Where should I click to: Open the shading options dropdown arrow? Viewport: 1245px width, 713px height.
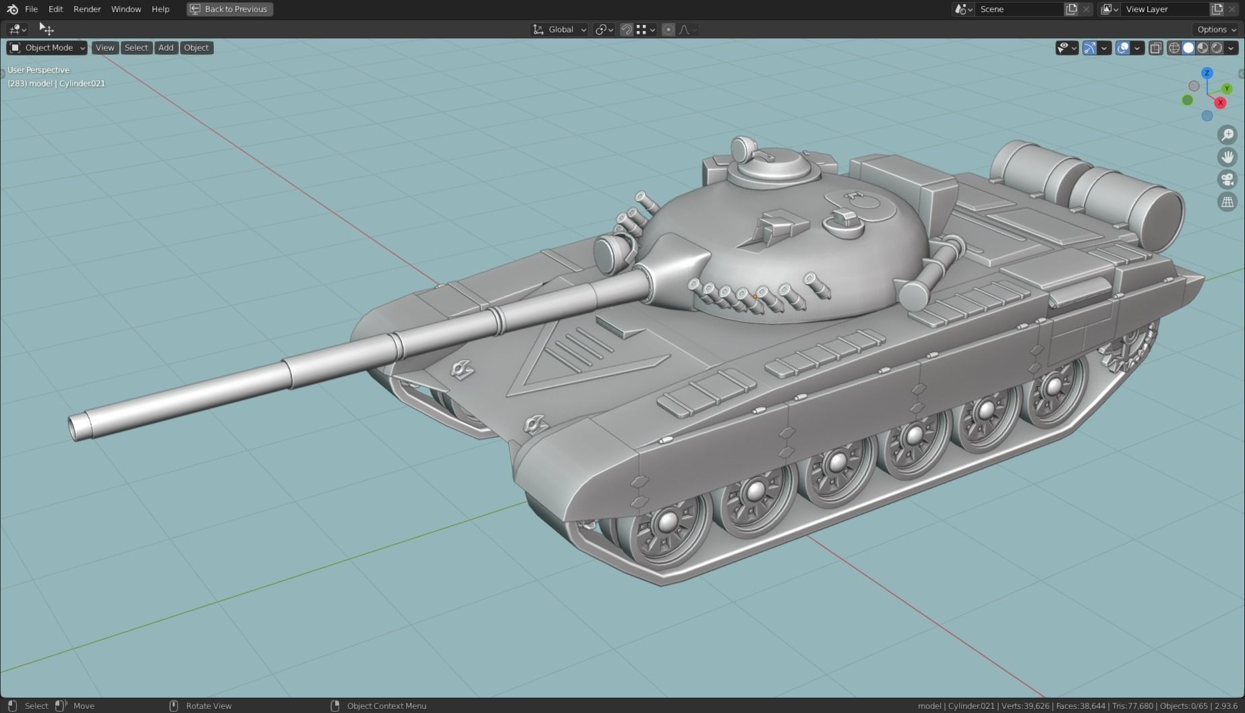click(1232, 48)
